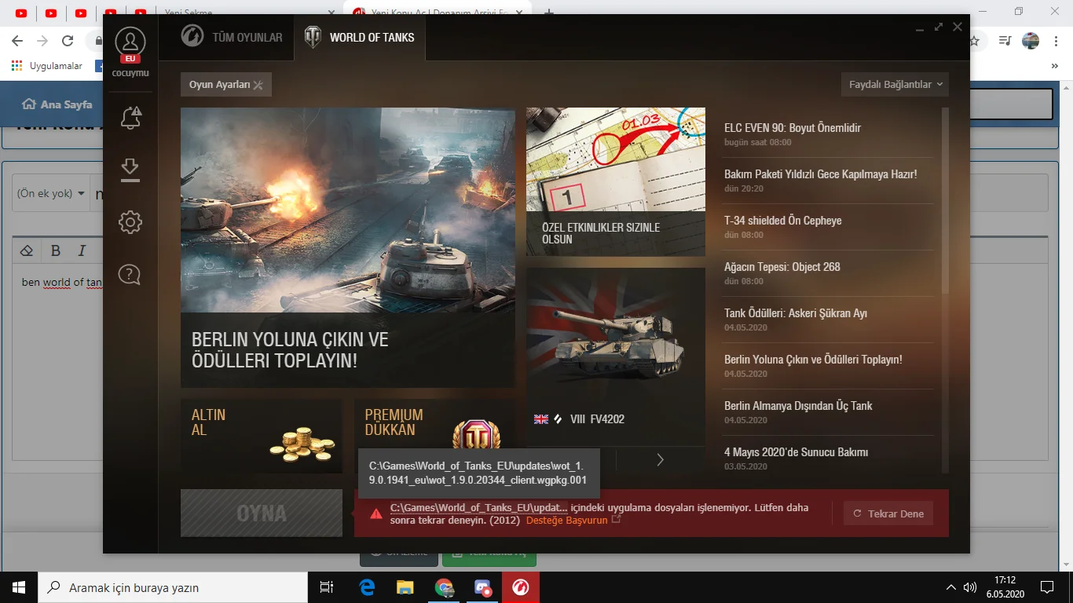The width and height of the screenshot is (1073, 603).
Task: Switch to the TÜM OYUNLAR tab
Action: point(231,37)
